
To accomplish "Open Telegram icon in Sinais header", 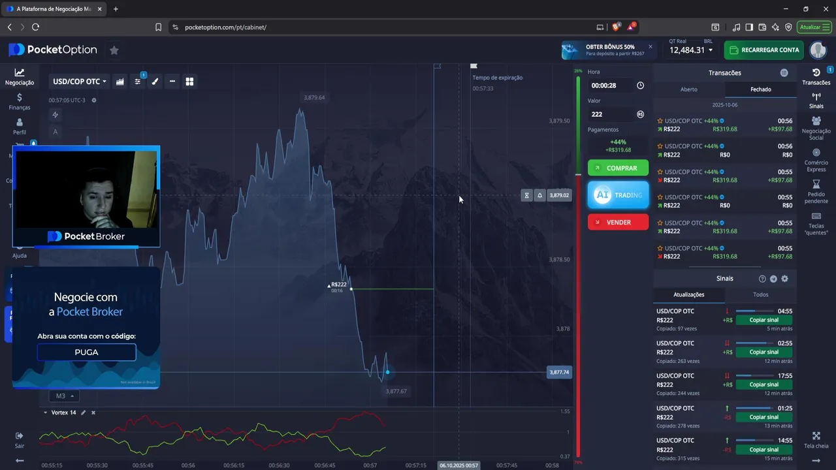I will click(773, 279).
